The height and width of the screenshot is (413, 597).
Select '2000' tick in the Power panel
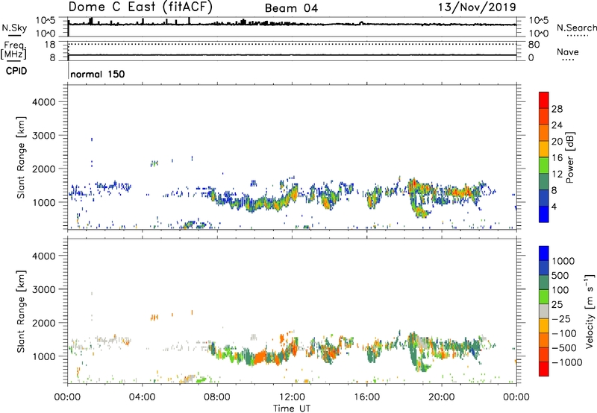pos(44,168)
